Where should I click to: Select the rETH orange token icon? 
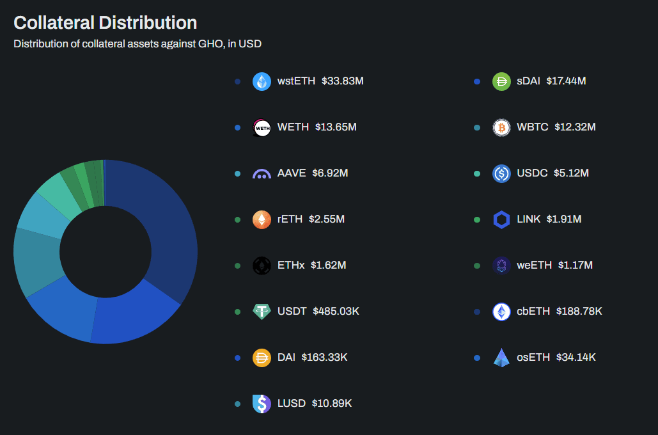[x=262, y=219]
